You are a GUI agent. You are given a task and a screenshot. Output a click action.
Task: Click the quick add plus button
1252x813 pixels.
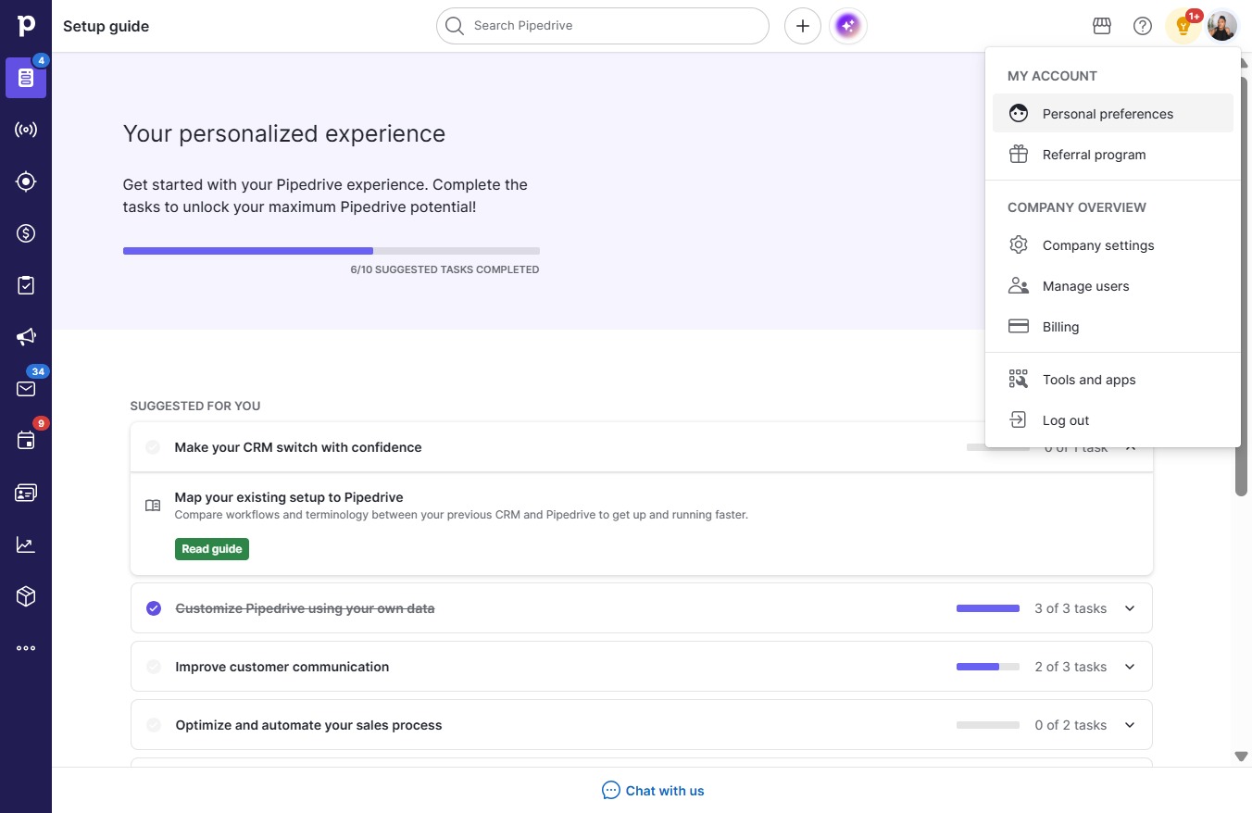point(803,26)
